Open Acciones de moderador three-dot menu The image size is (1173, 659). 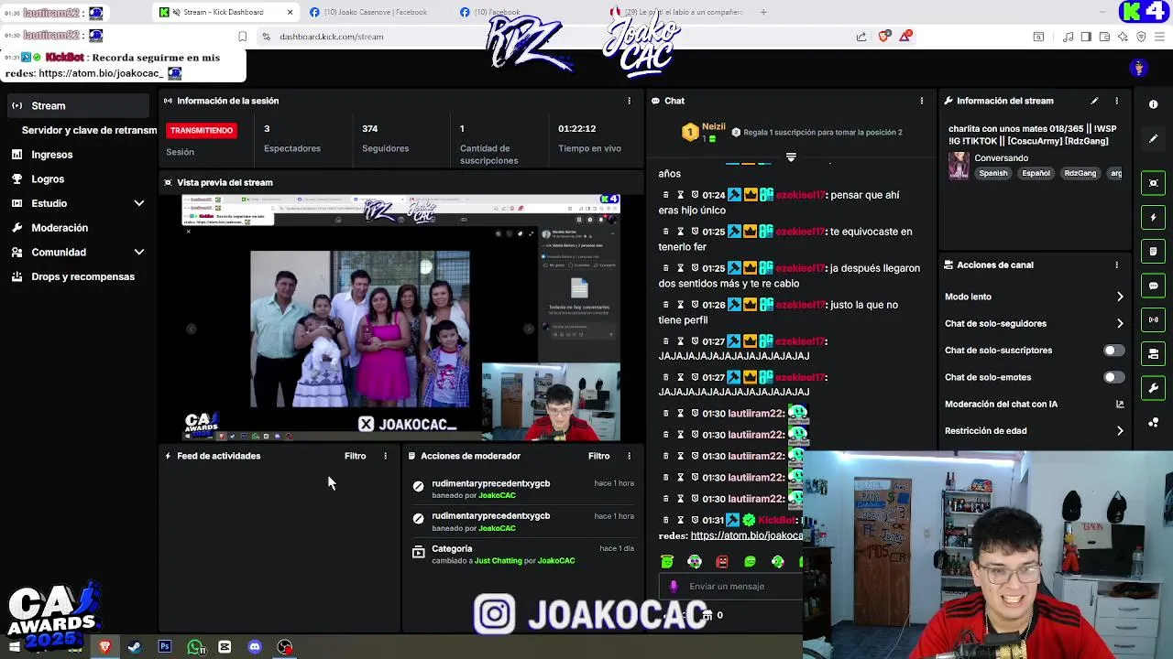629,456
